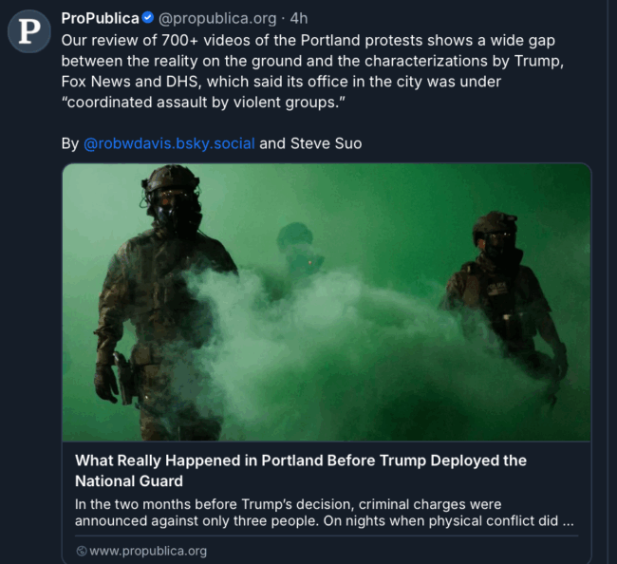Select the white P letter in avatar
Viewport: 617px width, 564px height.
click(x=29, y=31)
